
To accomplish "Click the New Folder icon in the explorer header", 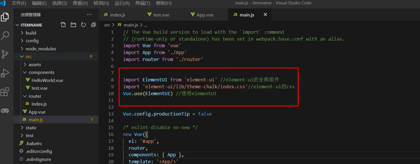I will [73, 25].
